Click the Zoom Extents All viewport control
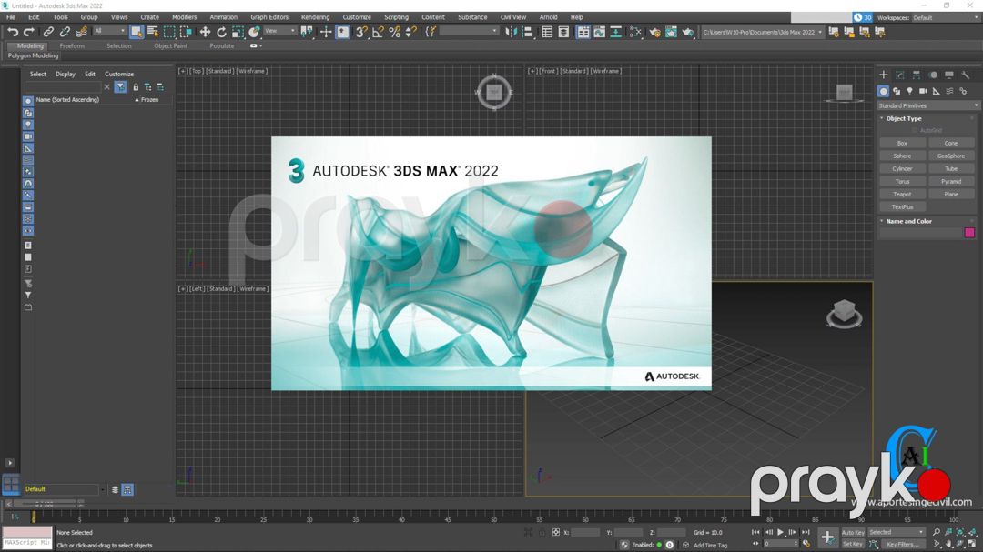Image resolution: width=983 pixels, height=552 pixels. 972,532
